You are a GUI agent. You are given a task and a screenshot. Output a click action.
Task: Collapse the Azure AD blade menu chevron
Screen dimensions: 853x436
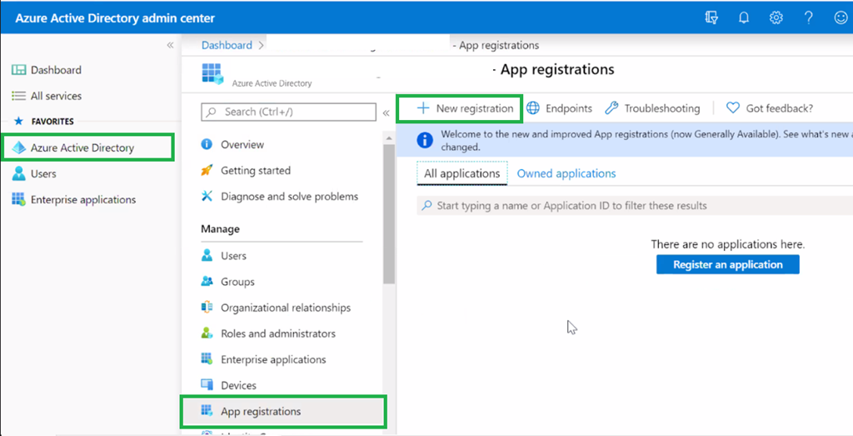[x=387, y=113]
